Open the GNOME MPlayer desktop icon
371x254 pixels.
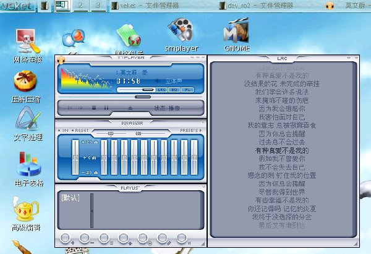click(x=236, y=35)
